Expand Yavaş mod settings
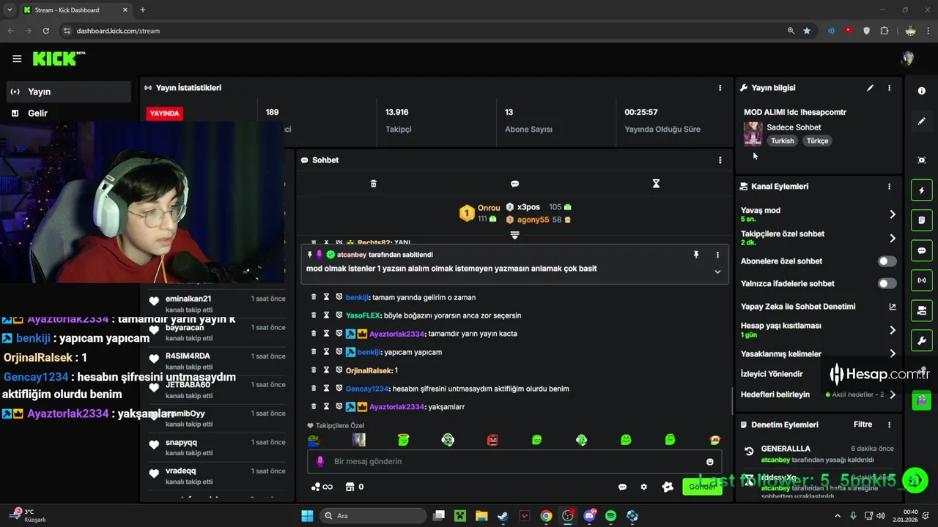The height and width of the screenshot is (527, 938). 892,214
